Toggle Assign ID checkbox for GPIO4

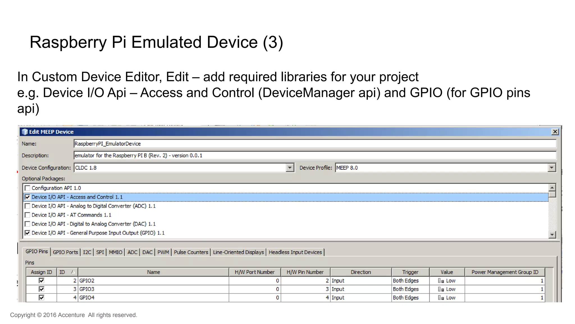(x=42, y=297)
